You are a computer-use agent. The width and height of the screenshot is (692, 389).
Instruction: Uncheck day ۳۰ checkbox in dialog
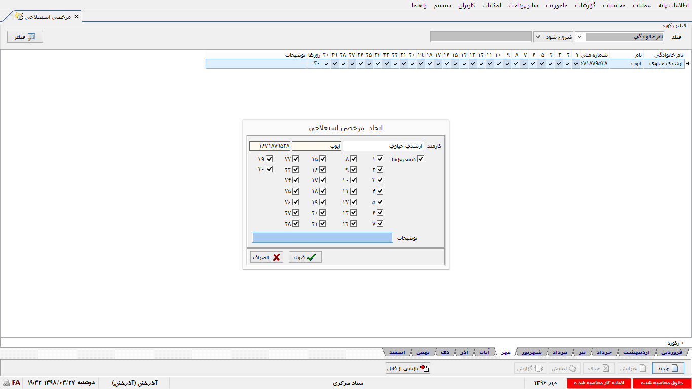click(x=270, y=170)
